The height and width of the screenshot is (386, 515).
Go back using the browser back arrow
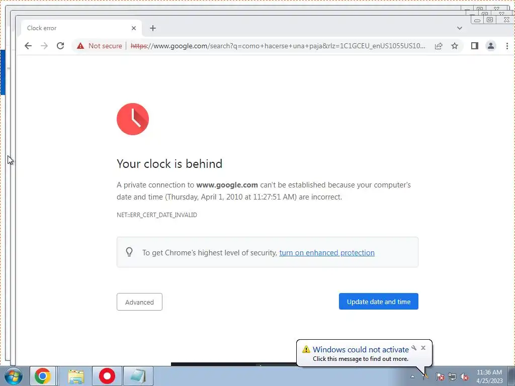[x=28, y=46]
